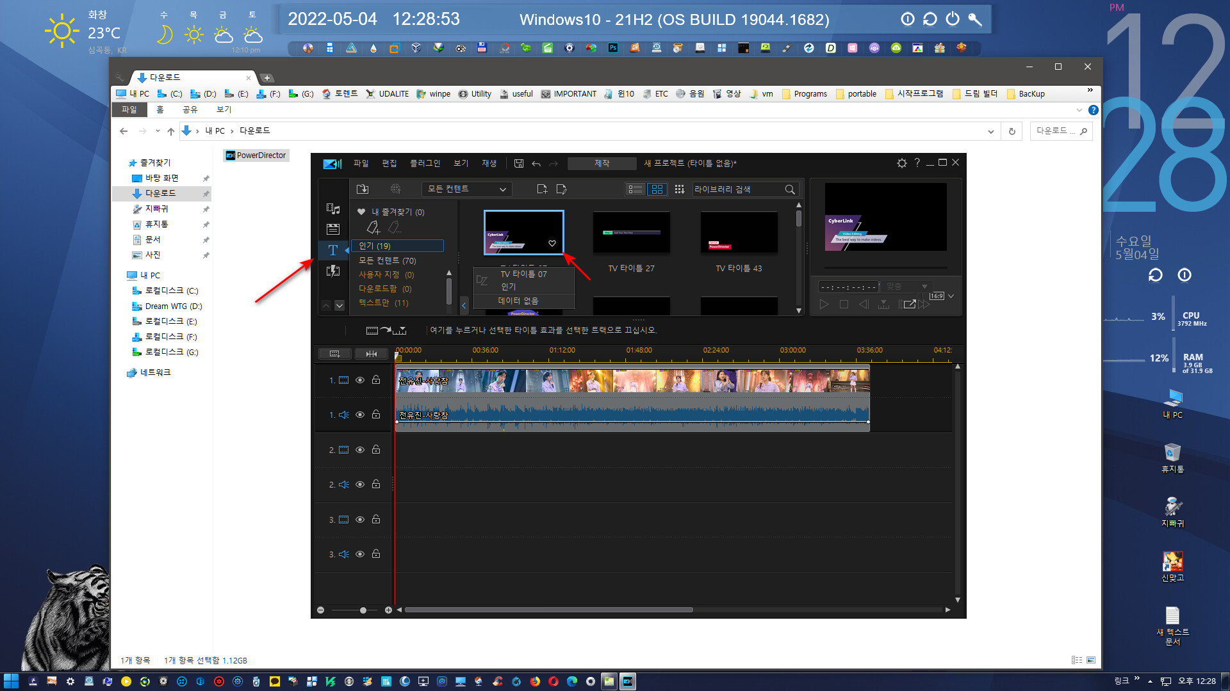Open the 공유 ribbon tab in Explorer
Image resolution: width=1230 pixels, height=691 pixels.
point(190,110)
